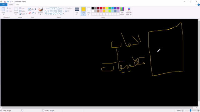
Task: Click the Paste clipboard icon
Action: click(x=3, y=9)
